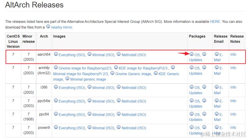Open Minimal image for RaspberryPi 2/3 link

point(81,74)
